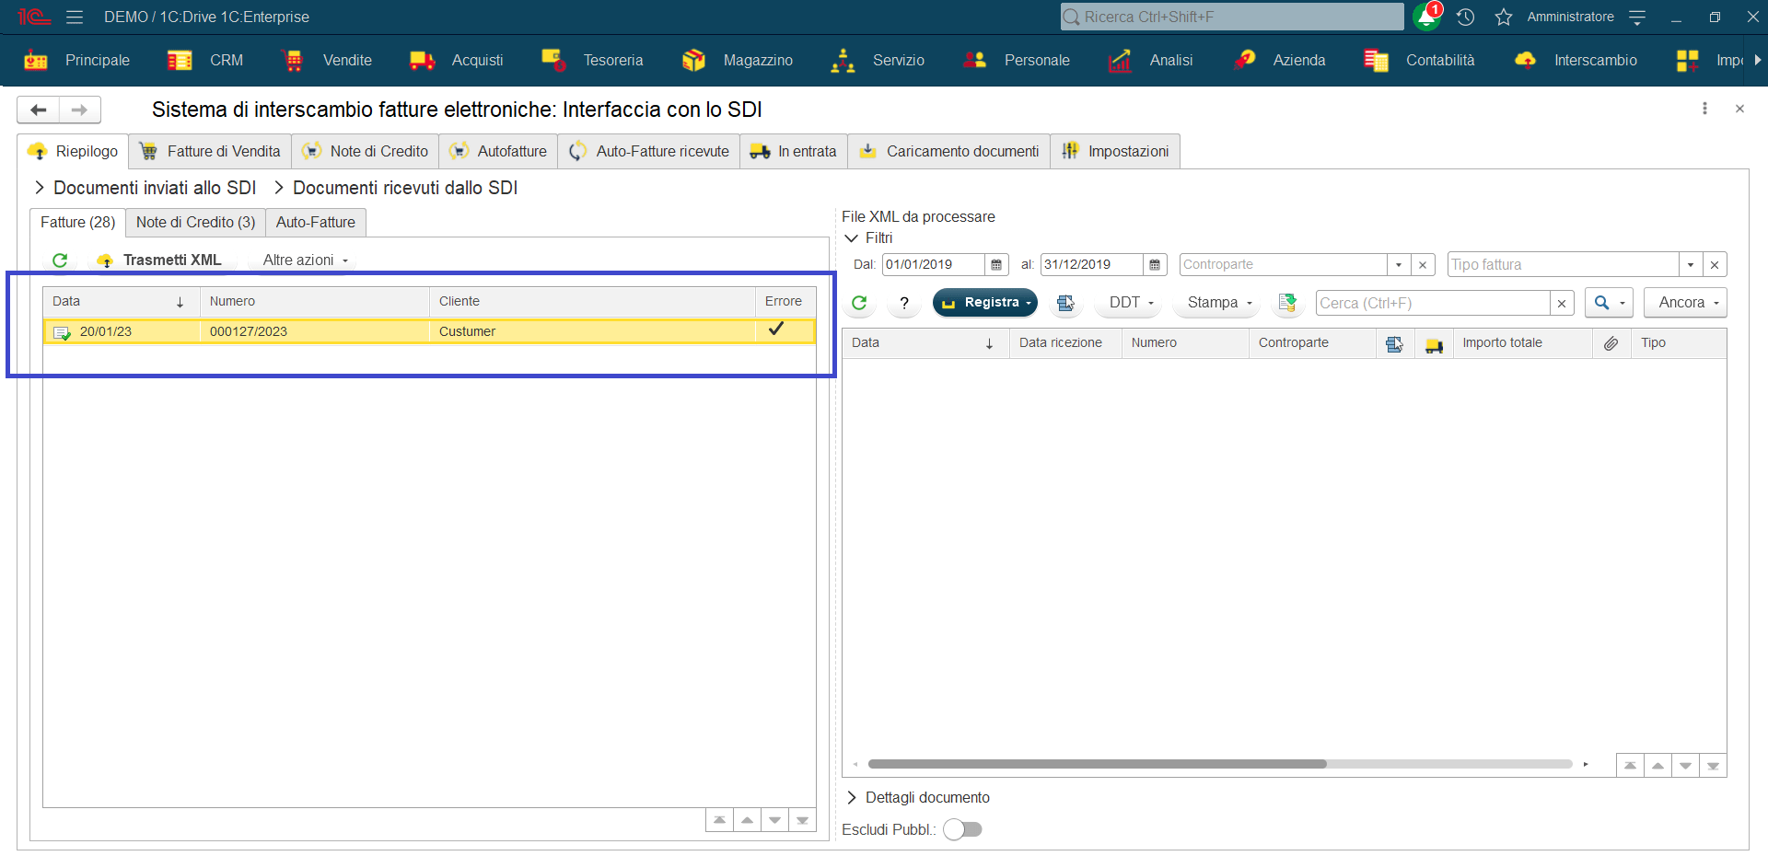The image size is (1768, 856).
Task: Open Caricamento documenti tab
Action: point(949,151)
